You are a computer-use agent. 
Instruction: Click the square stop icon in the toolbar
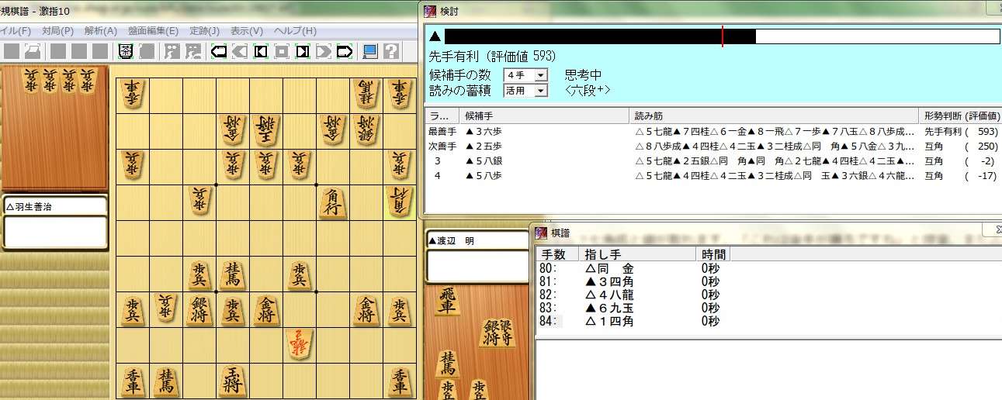[x=282, y=51]
